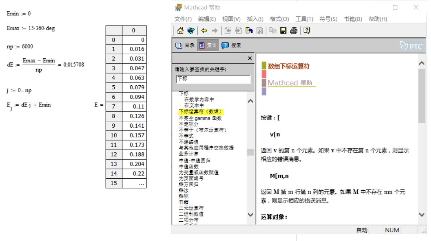This screenshot has height=241, width=431.
Task: Select index entry 二项分布
Action: [x=188, y=220]
